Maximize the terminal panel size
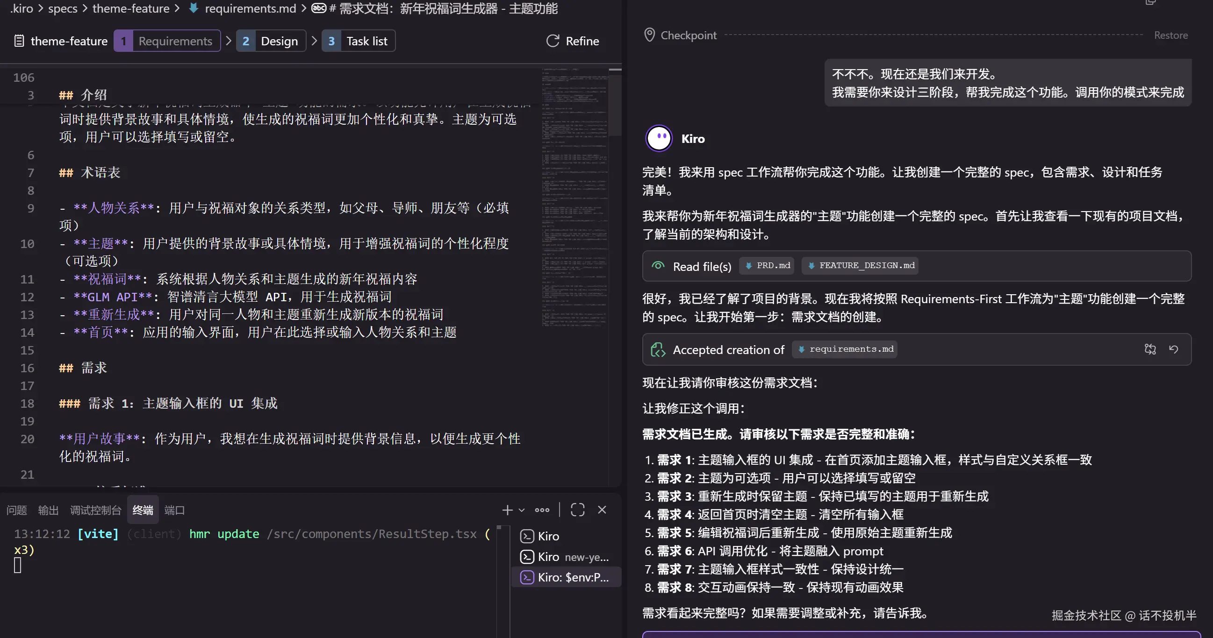Viewport: 1213px width, 638px height. [577, 510]
